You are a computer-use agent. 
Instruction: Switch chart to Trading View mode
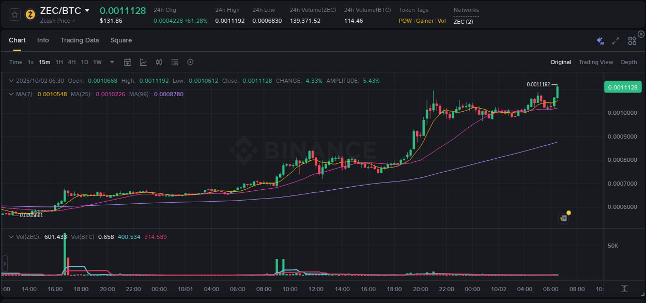595,62
